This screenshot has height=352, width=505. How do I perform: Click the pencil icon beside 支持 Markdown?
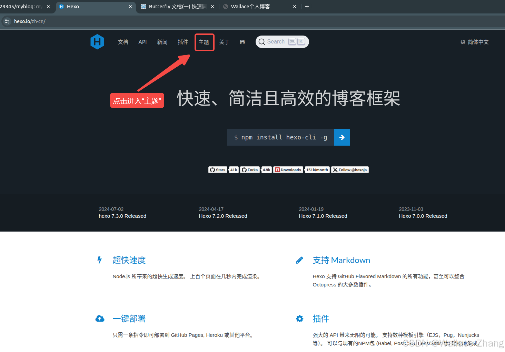click(x=300, y=260)
